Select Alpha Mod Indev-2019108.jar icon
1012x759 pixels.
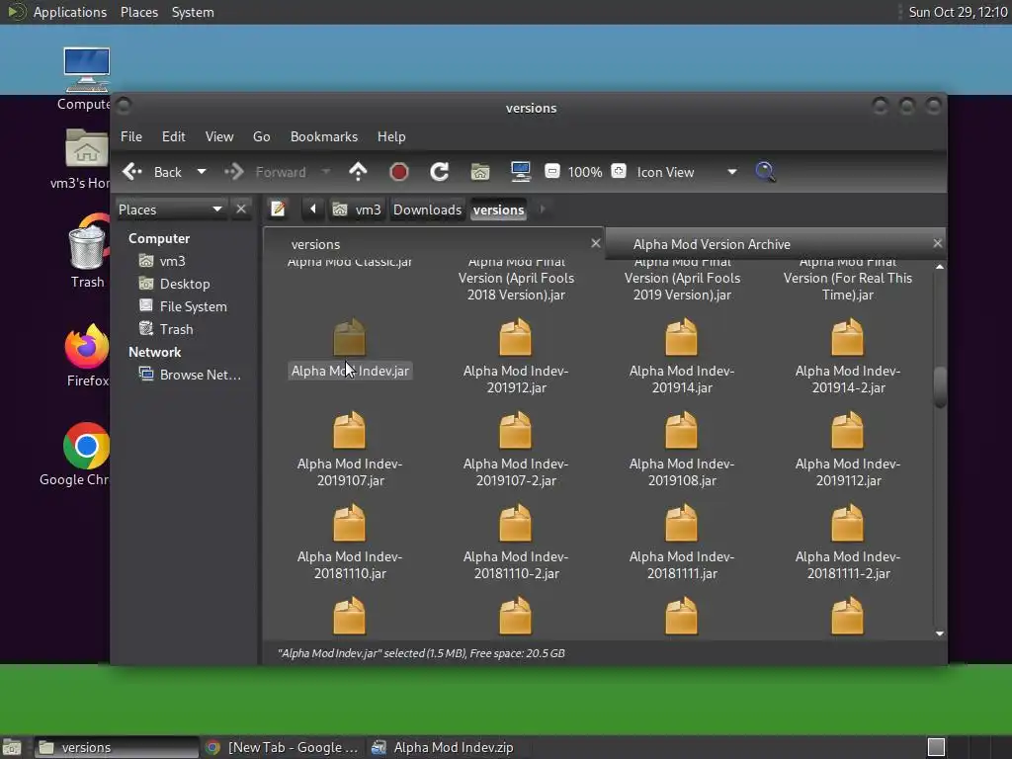[x=682, y=431]
